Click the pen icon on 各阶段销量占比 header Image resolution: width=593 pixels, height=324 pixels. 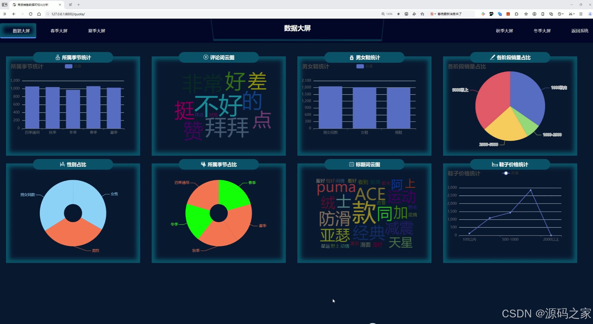(x=492, y=57)
